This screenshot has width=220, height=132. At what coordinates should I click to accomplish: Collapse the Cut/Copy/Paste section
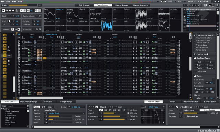tap(195, 58)
